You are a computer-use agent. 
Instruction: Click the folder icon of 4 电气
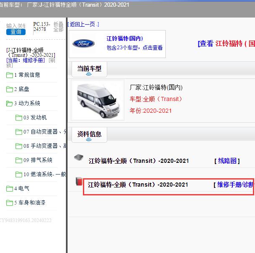[x=10, y=189]
